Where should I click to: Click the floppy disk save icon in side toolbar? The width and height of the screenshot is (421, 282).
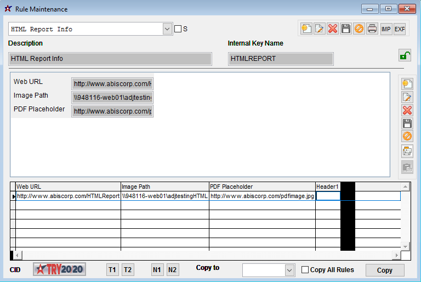[407, 123]
